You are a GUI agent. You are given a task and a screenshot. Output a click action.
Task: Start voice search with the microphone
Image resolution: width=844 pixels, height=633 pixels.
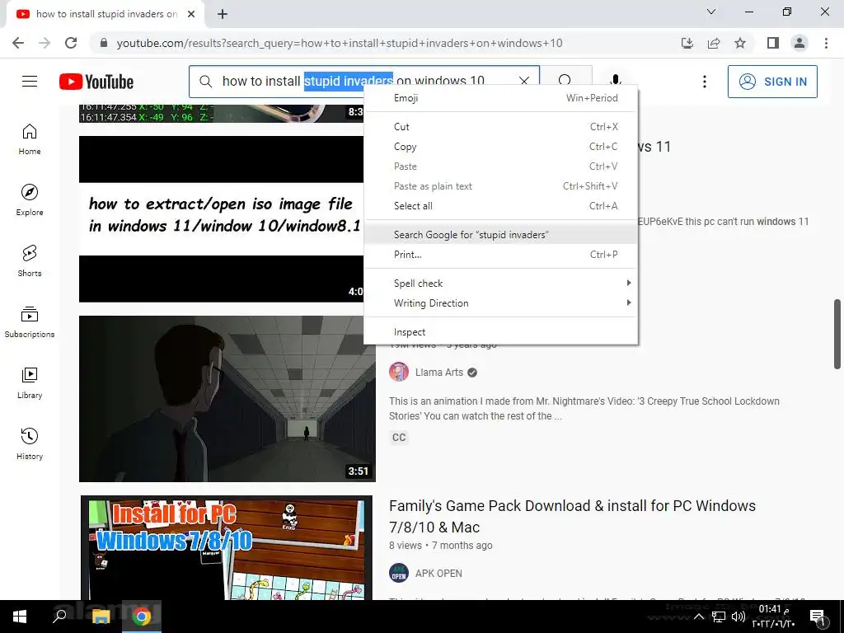tap(615, 80)
